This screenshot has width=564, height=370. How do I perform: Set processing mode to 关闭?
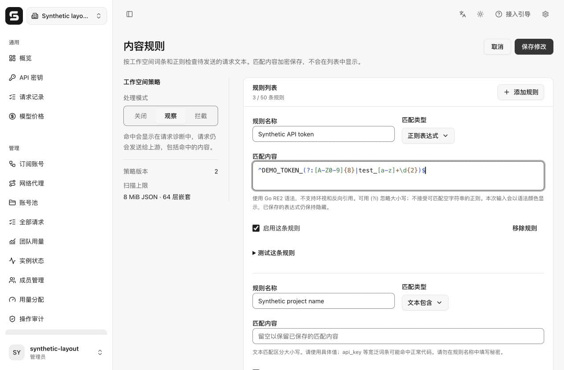coord(141,116)
